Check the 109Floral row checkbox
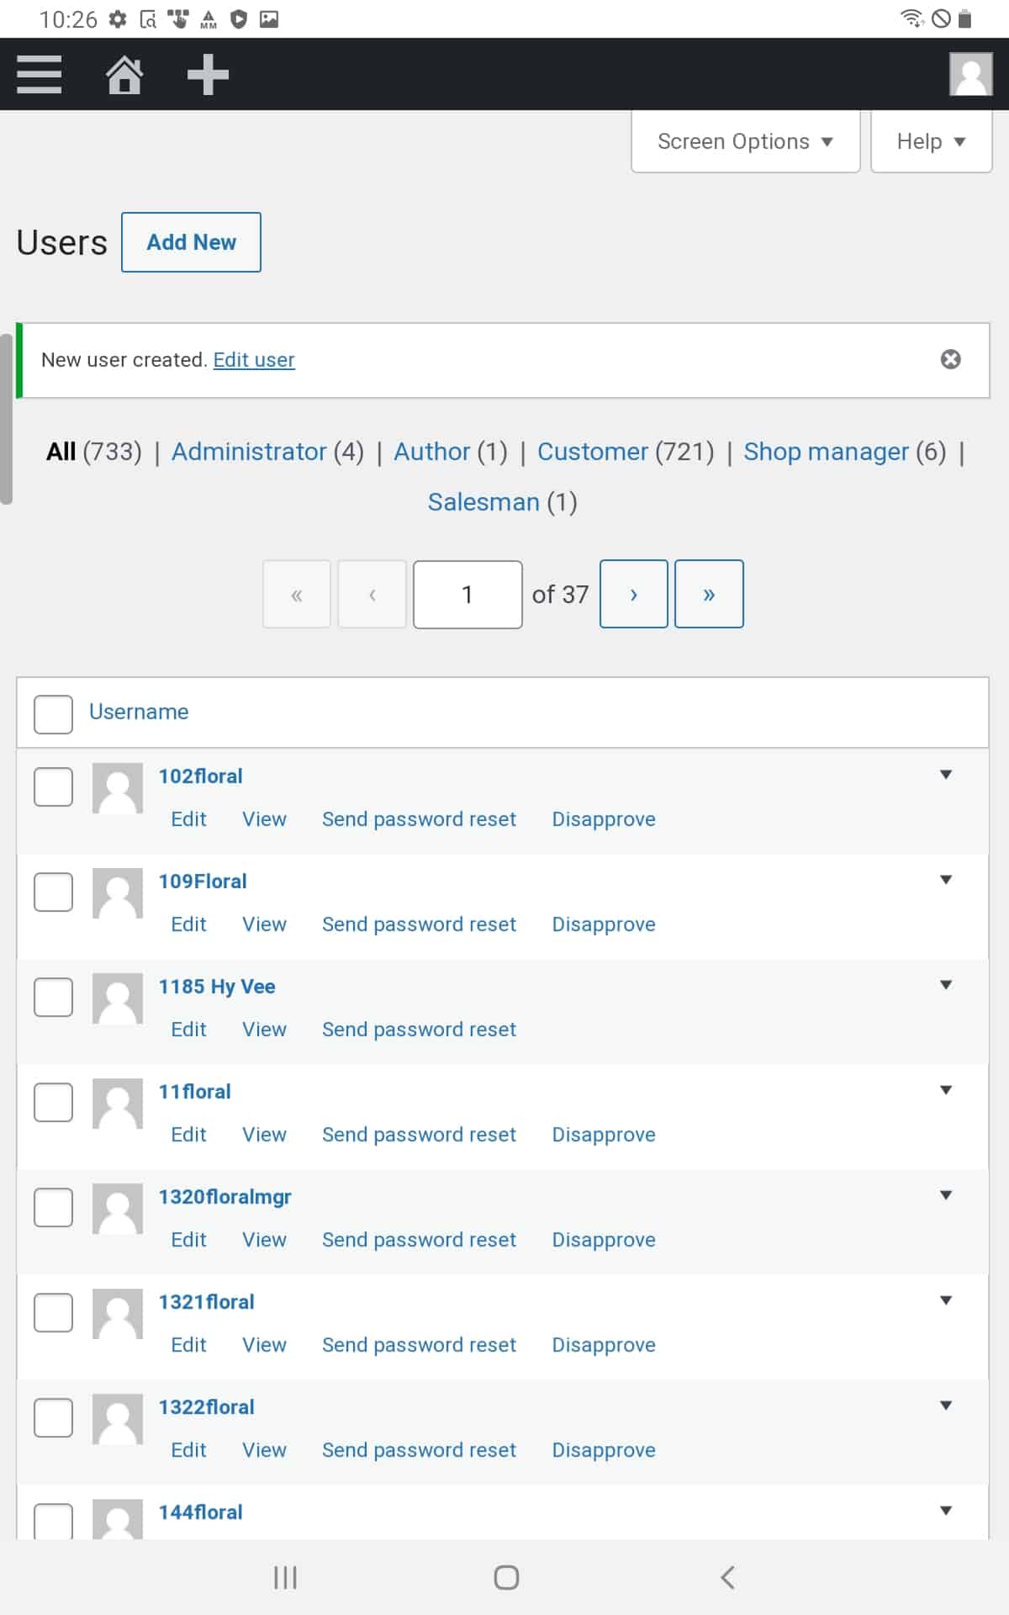Viewport: 1009px width, 1615px height. (53, 892)
